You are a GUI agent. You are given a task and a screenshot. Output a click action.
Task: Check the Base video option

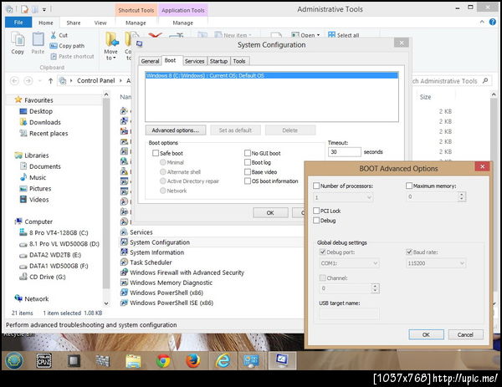(x=248, y=171)
